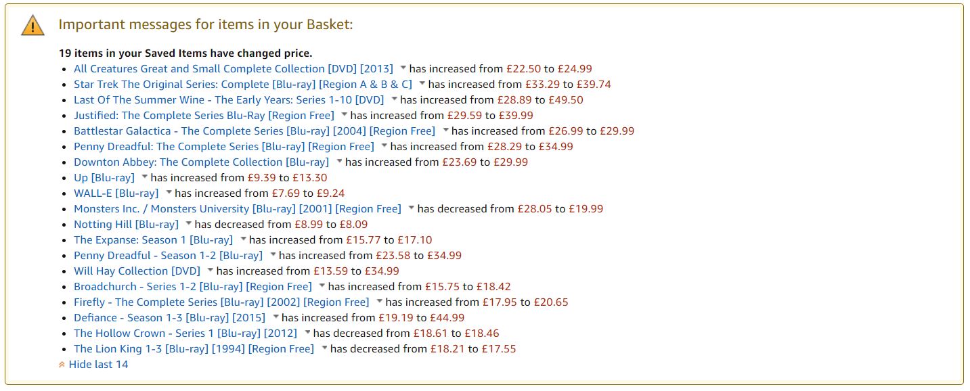
Task: Open dropdown arrow beside WALL-E [Blu-ray]
Action: [169, 193]
